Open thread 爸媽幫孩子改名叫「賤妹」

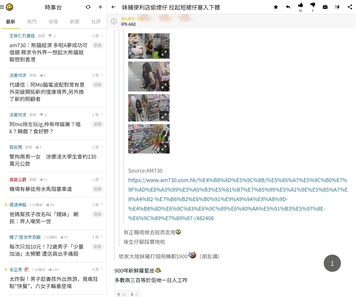click(x=44, y=218)
